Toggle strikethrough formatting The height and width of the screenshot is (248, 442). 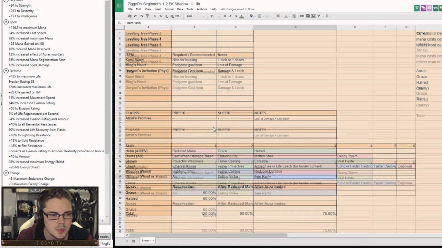tap(236, 16)
